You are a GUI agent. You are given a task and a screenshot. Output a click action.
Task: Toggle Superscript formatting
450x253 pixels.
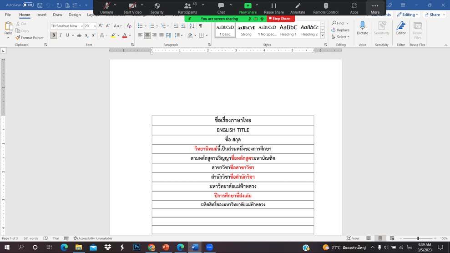(93, 35)
